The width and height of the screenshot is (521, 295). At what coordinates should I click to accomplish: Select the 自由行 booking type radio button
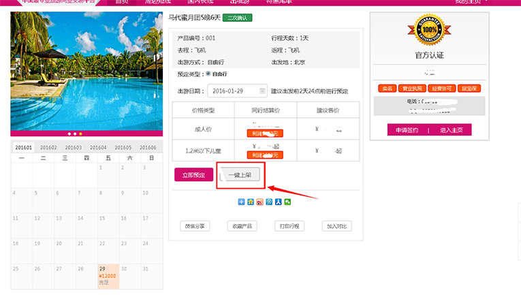(208, 74)
